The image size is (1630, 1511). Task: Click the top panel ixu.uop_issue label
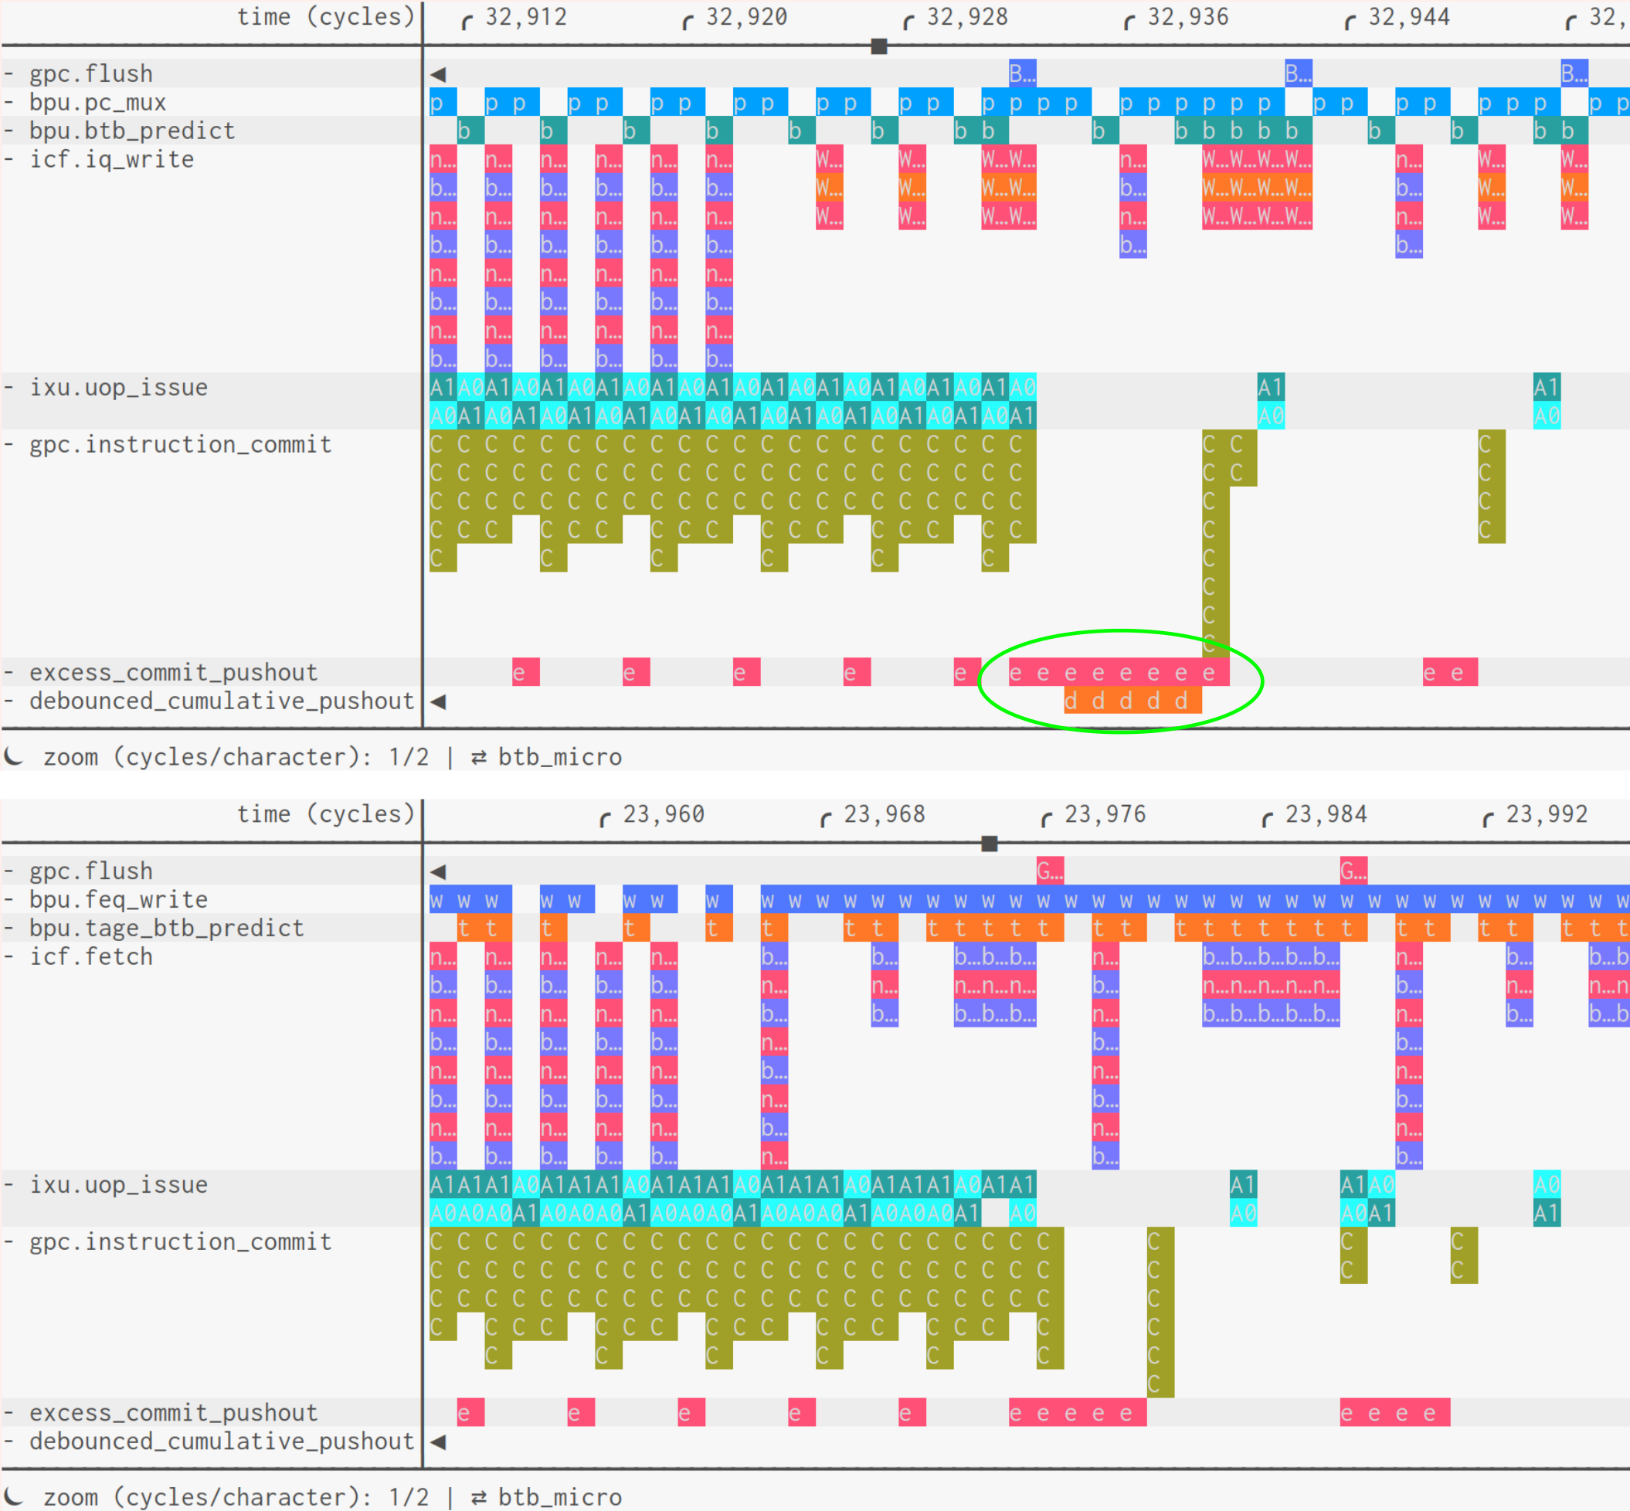118,388
